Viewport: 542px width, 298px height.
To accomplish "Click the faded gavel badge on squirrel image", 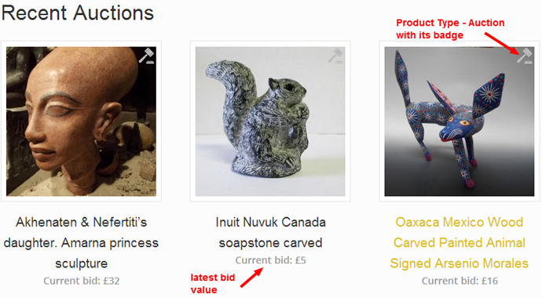I will 335,56.
